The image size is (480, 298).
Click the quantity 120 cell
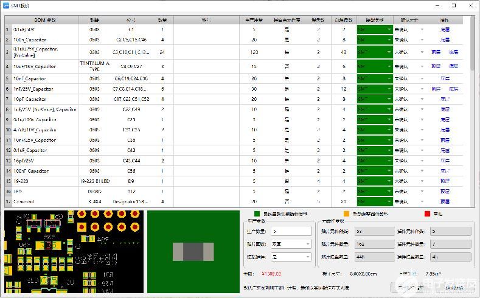[254, 52]
